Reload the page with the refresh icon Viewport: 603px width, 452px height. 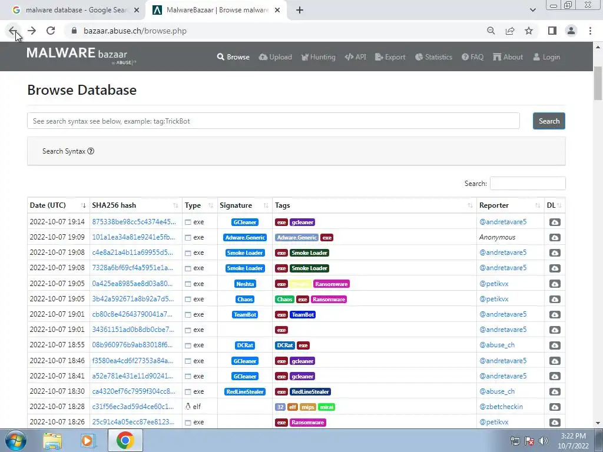[x=51, y=31]
